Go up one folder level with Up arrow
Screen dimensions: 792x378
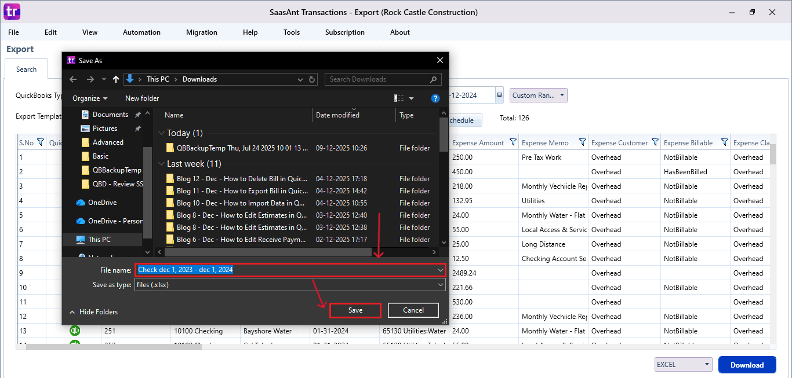tap(116, 79)
